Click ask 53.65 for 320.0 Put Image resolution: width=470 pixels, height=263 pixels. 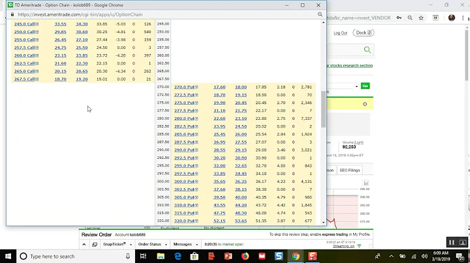click(x=241, y=221)
